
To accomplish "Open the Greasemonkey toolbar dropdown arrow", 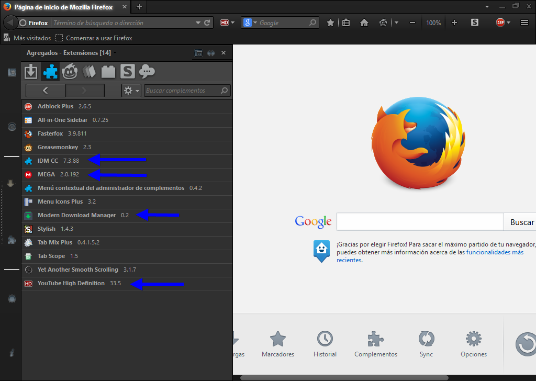I will point(397,23).
